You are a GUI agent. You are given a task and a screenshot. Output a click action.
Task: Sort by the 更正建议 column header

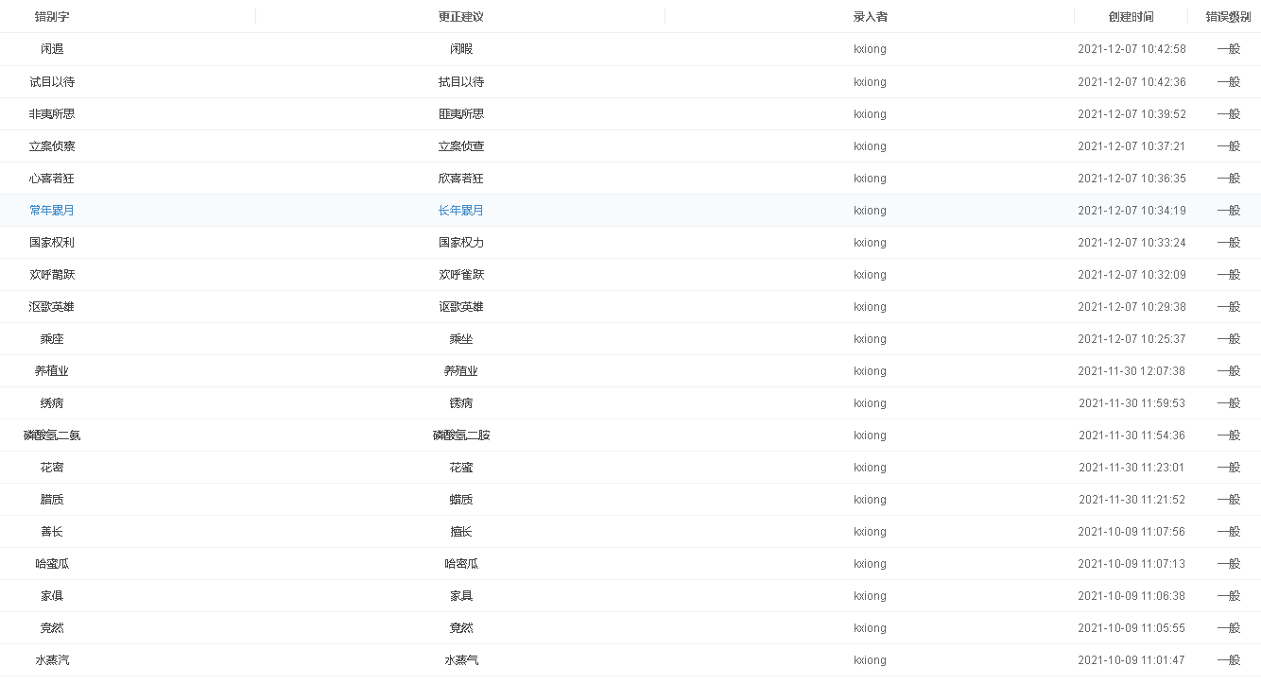(460, 16)
